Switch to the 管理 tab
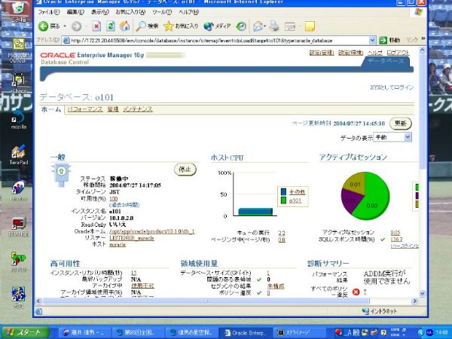This screenshot has width=452, height=339. pos(113,109)
